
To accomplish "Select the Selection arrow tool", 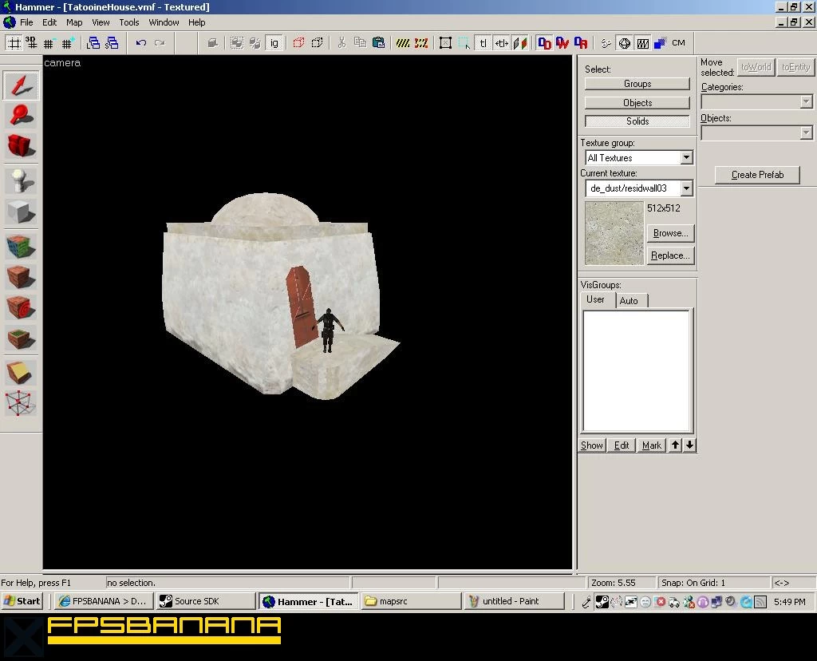I will 21,85.
